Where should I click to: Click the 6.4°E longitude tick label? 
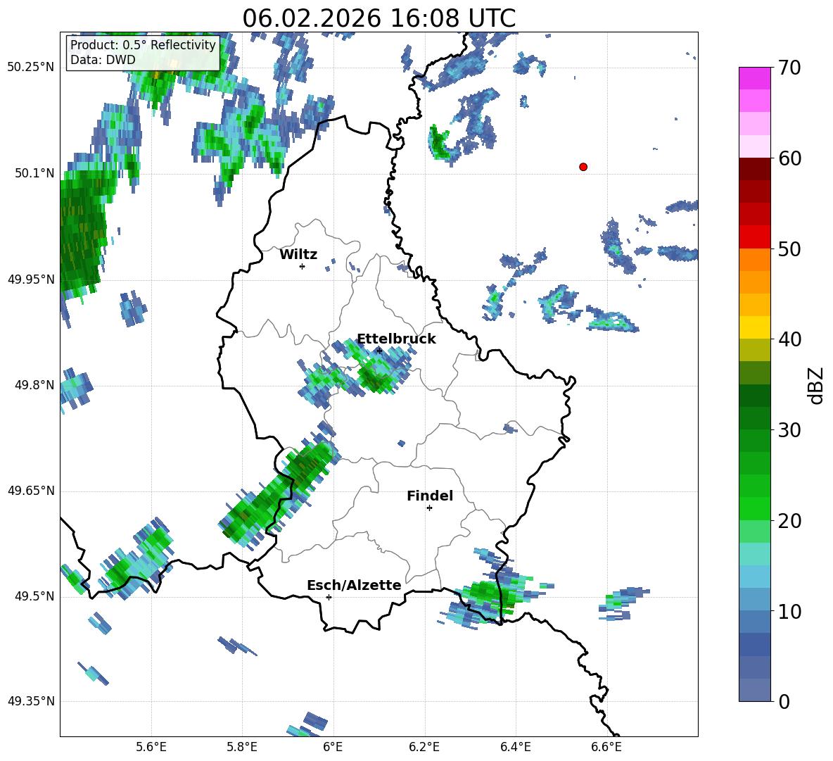(x=515, y=747)
